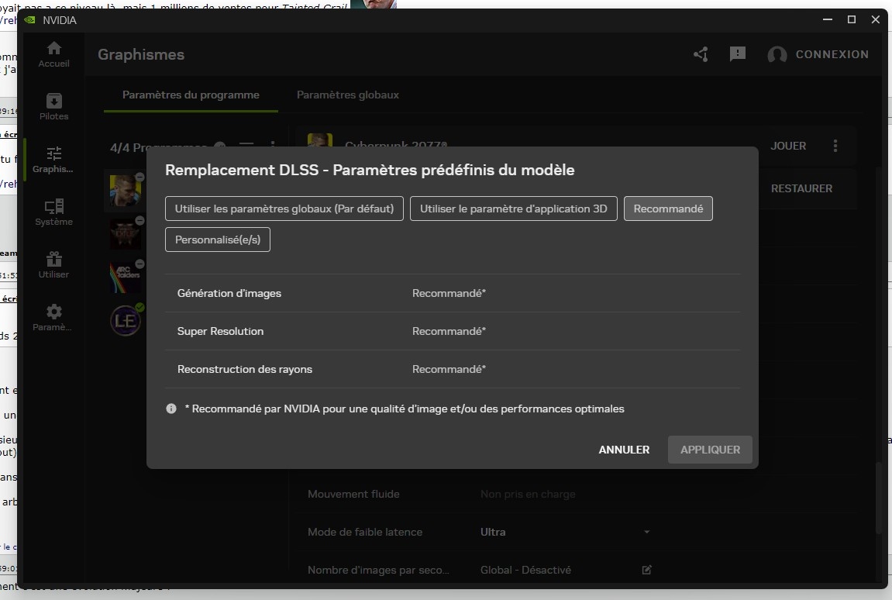
Task: Select the 'Utiliser les paramètres globaux' preset
Action: click(x=284, y=209)
